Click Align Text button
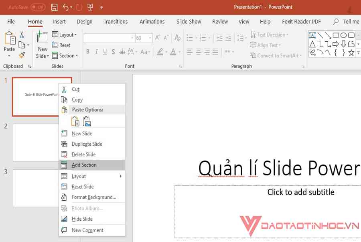Image resolution: width=361 pixels, height=242 pixels. coord(265,45)
